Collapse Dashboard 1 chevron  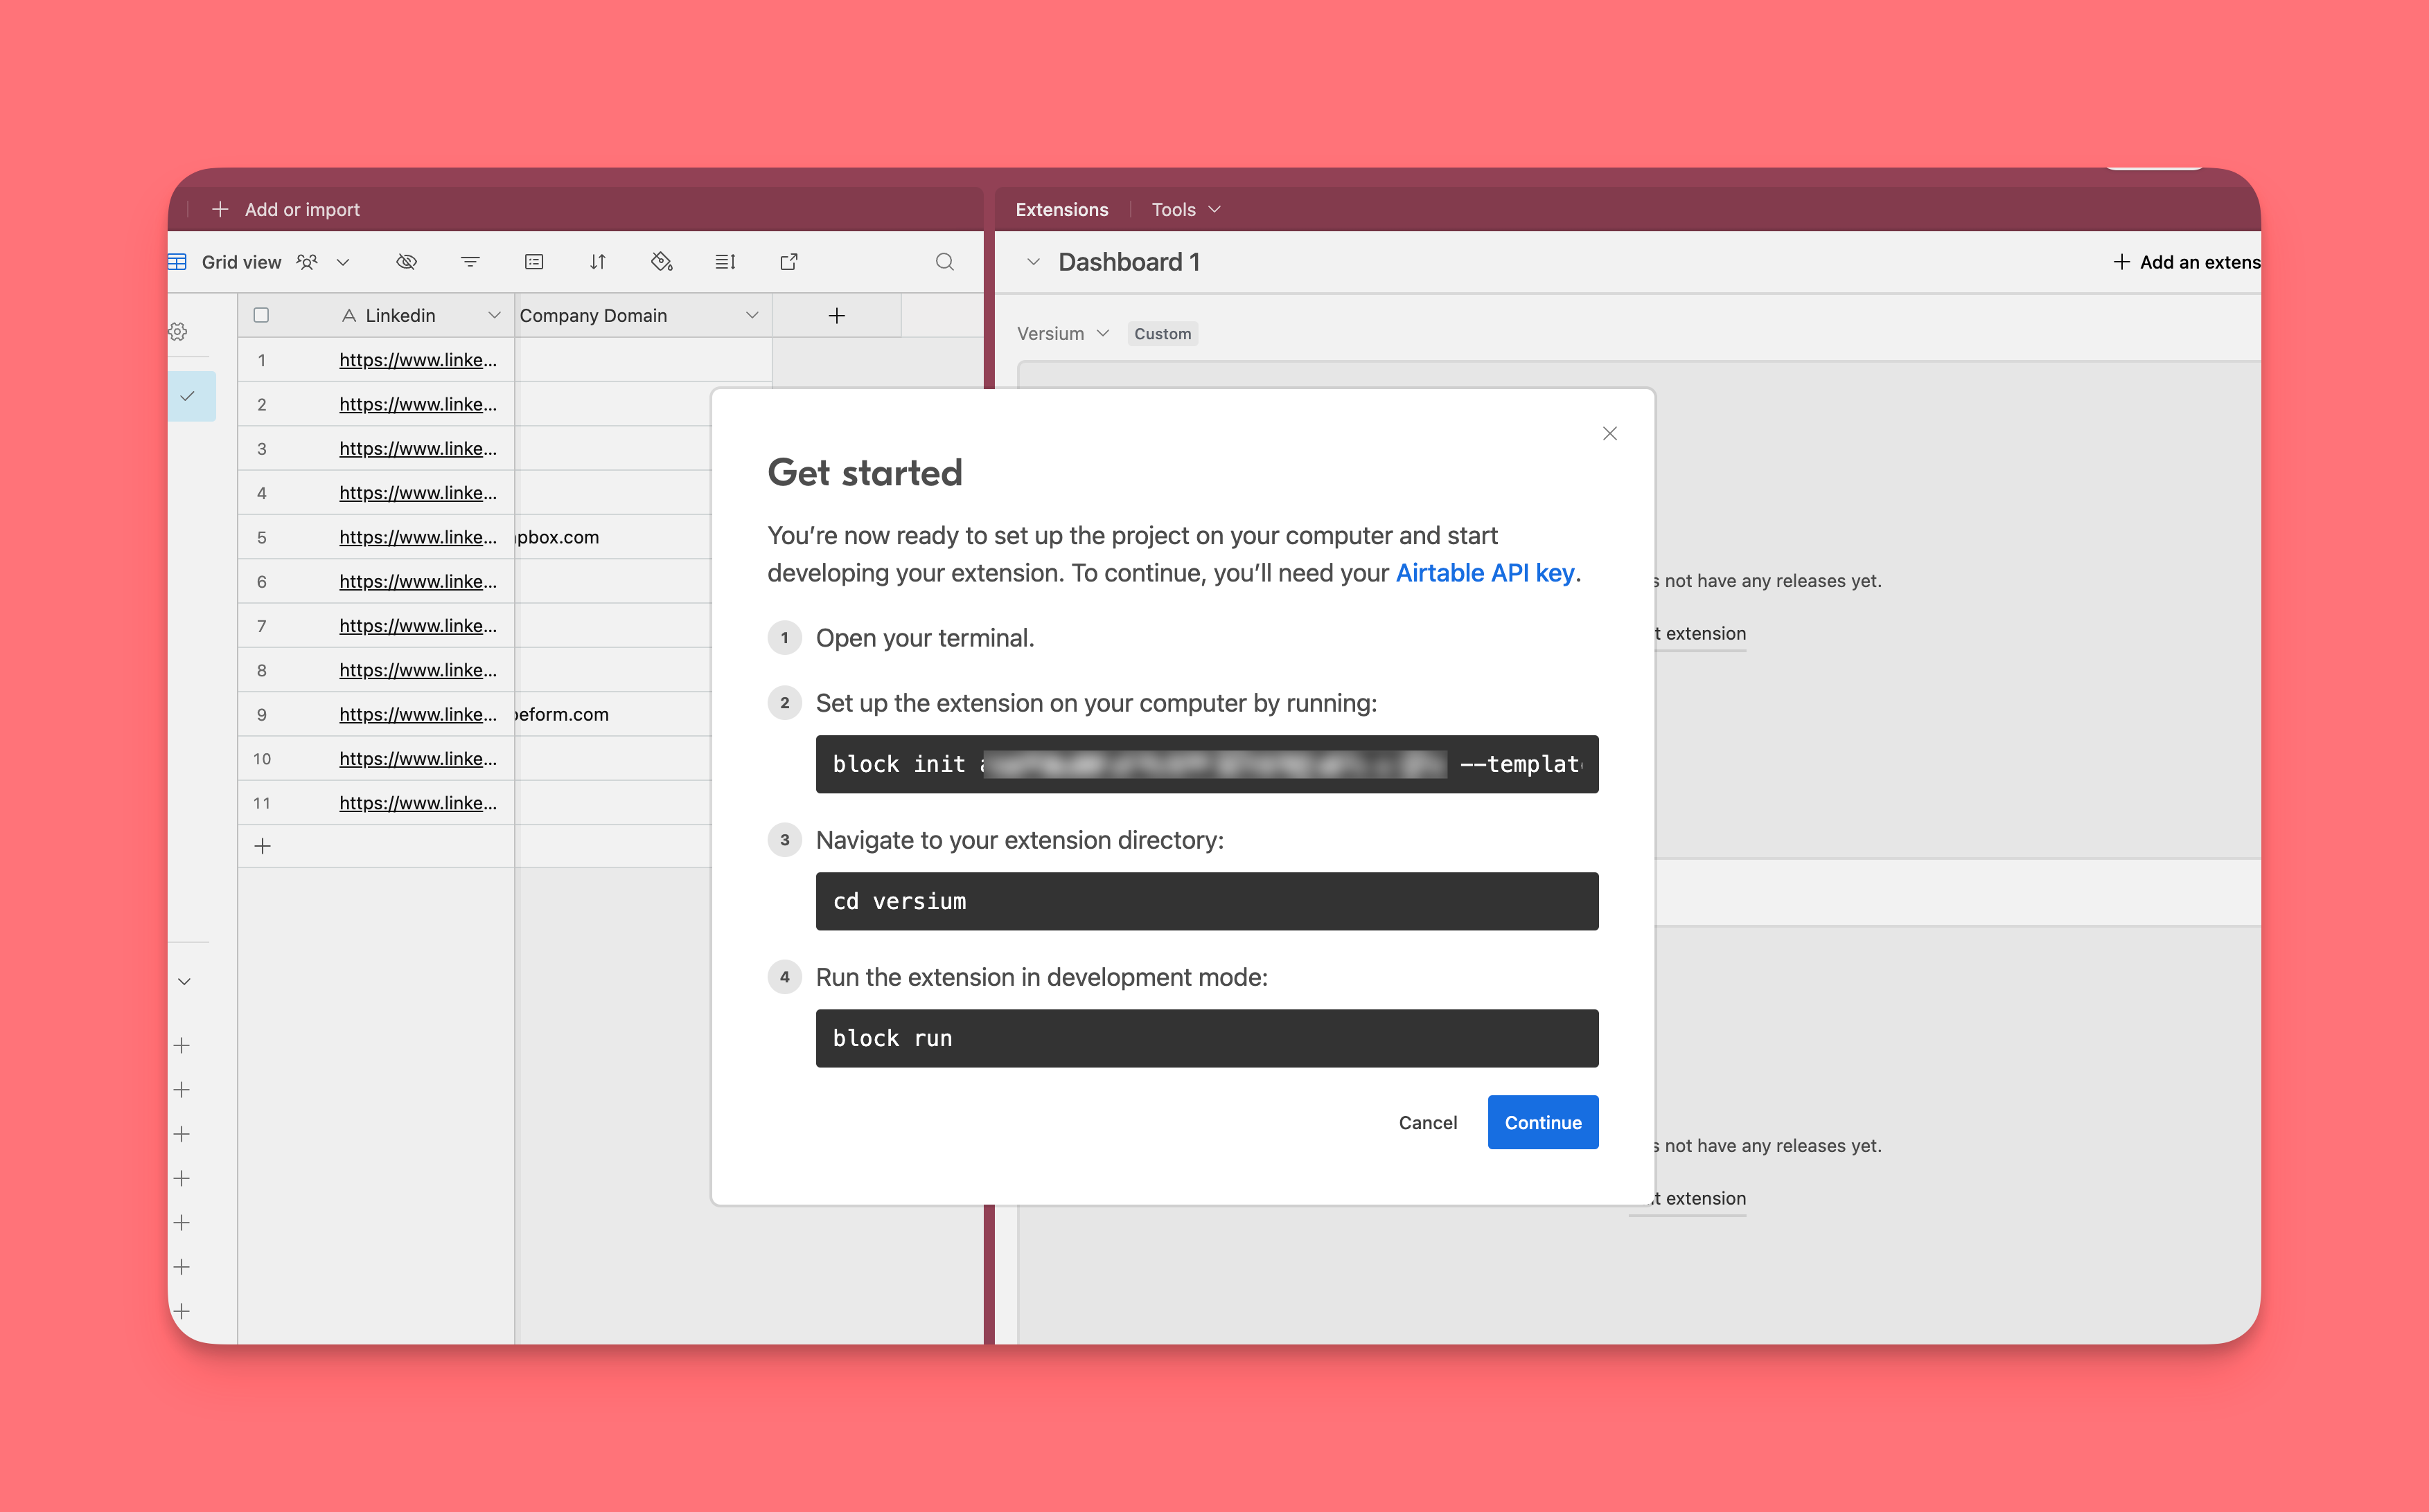pos(1034,262)
